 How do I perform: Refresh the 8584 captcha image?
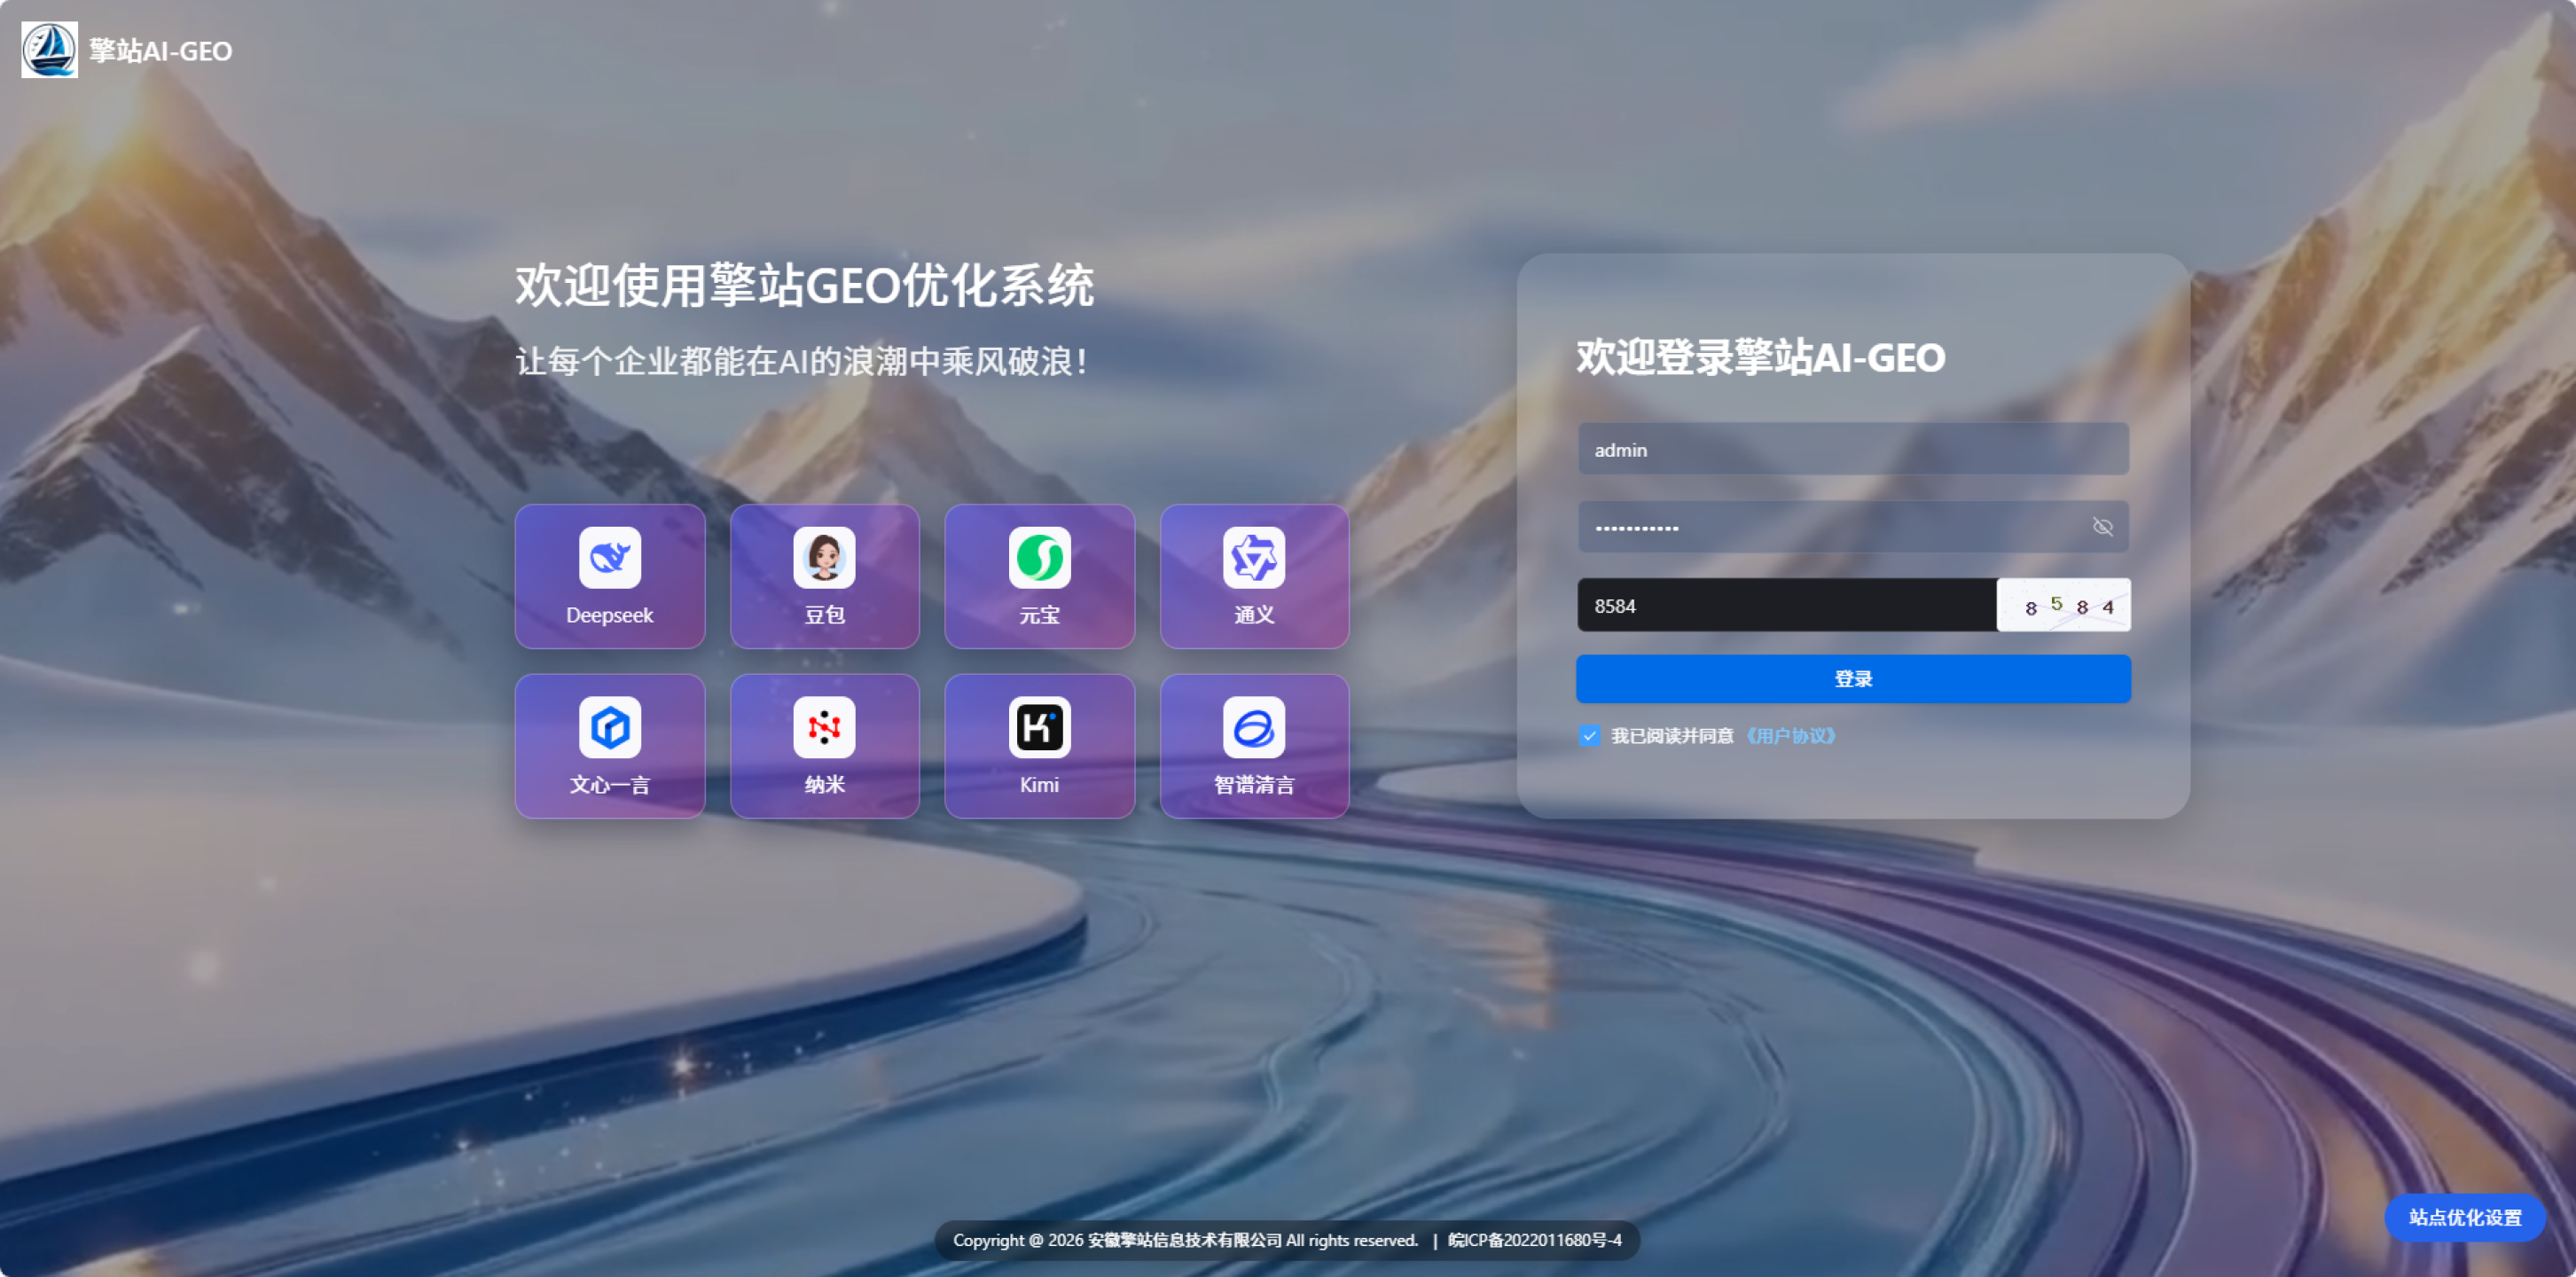[x=2063, y=605]
